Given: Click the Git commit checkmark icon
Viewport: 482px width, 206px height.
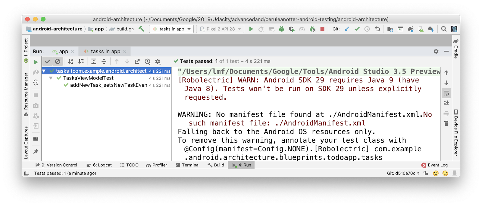Looking at the screenshot, I should tap(357, 29).
